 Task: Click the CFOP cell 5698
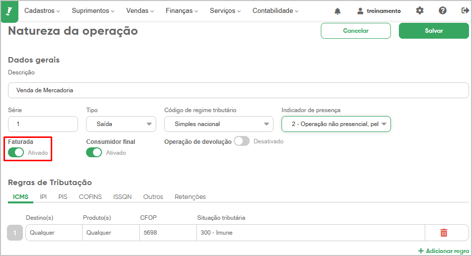click(168, 233)
